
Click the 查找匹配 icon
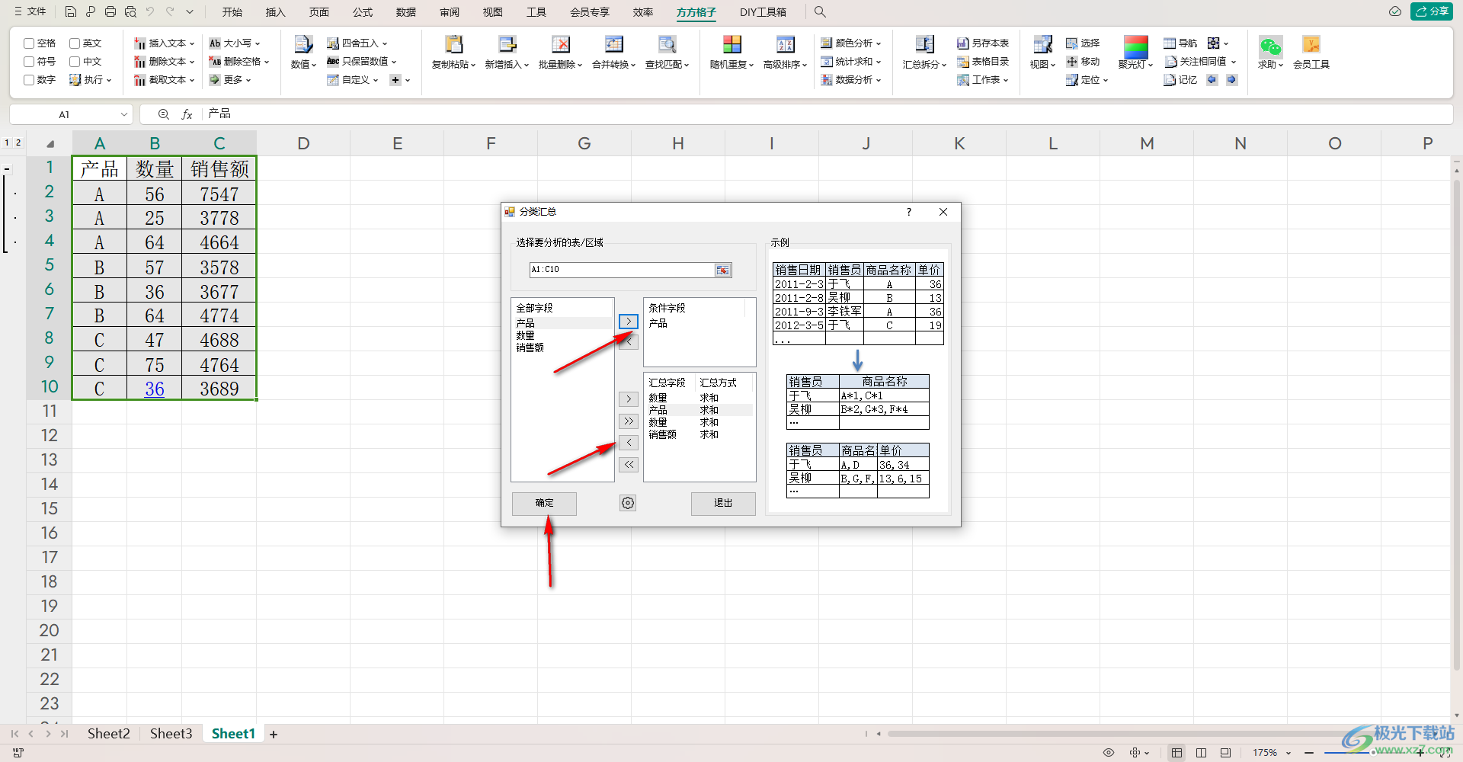[x=667, y=45]
